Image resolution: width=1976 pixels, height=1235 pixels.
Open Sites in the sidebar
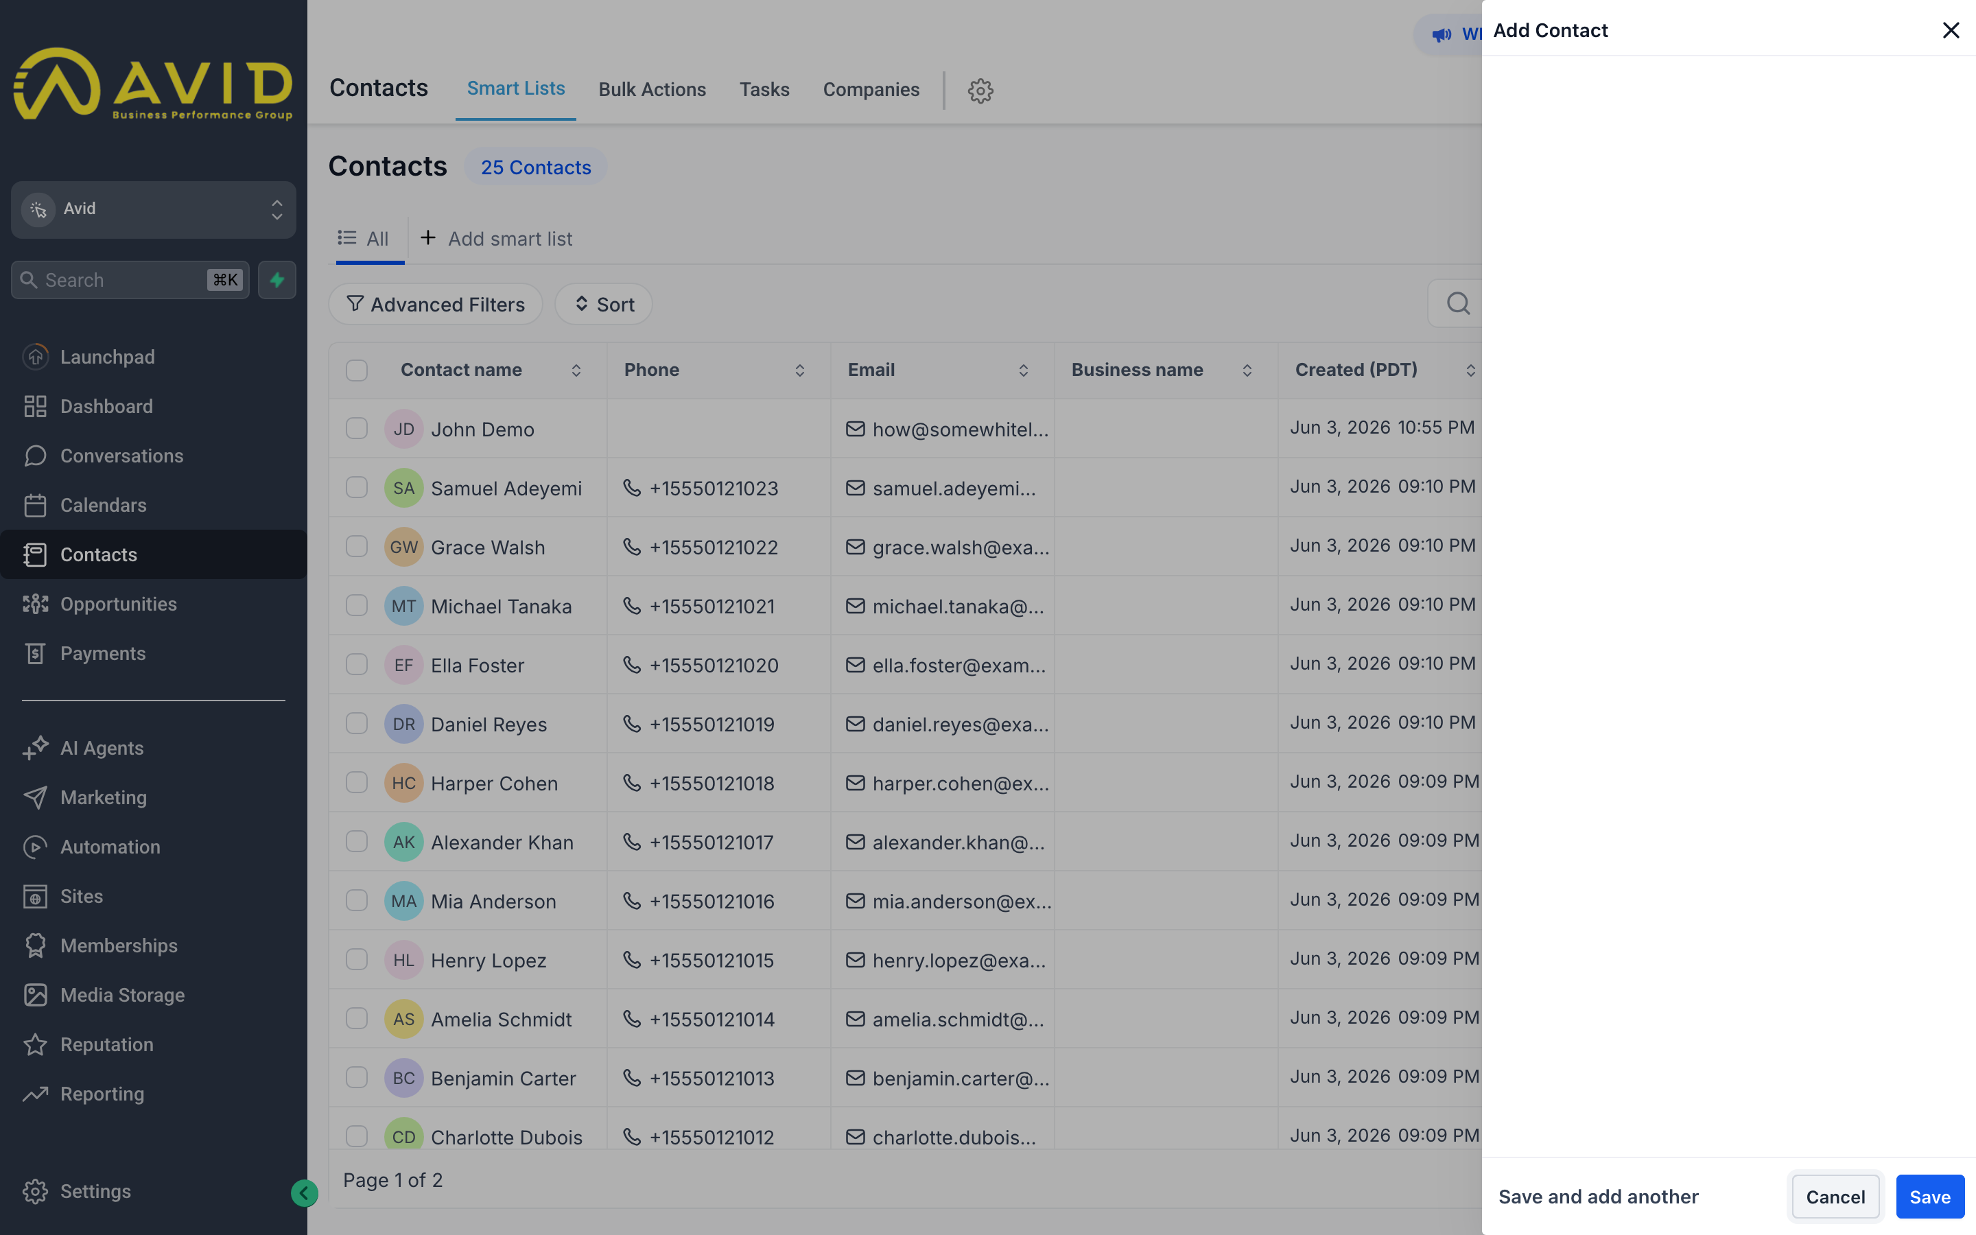click(154, 896)
